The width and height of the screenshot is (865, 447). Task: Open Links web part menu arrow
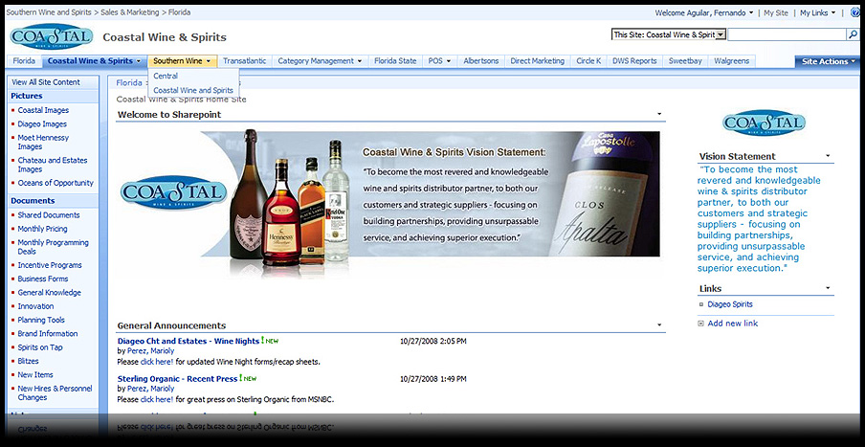(x=828, y=288)
